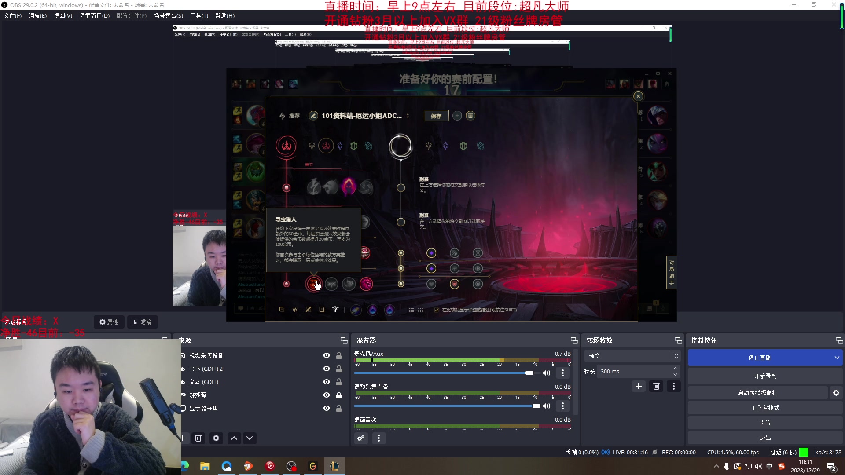Viewport: 845px width, 475px height.
Task: Pick the Treasure Hunter rune
Action: tap(313, 284)
